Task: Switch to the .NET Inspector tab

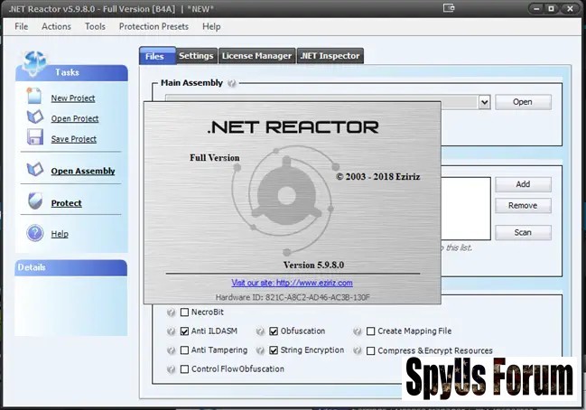Action: [330, 56]
